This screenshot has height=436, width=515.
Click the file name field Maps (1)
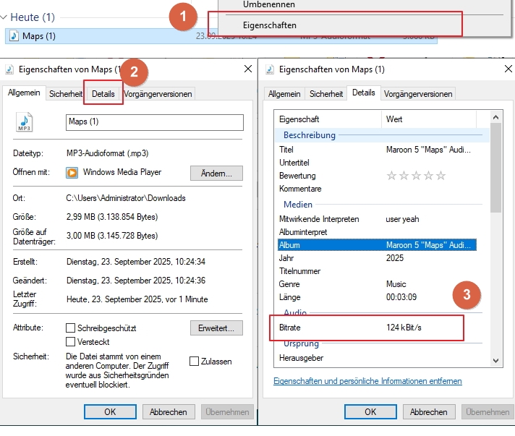(155, 122)
